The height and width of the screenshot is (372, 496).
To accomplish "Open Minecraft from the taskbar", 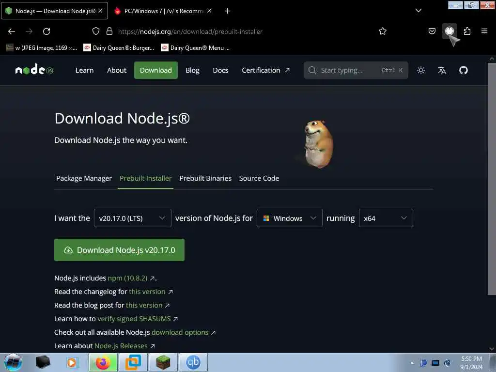I will [x=163, y=362].
